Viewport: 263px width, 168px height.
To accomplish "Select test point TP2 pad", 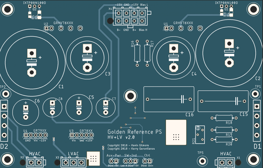I will [5, 94].
